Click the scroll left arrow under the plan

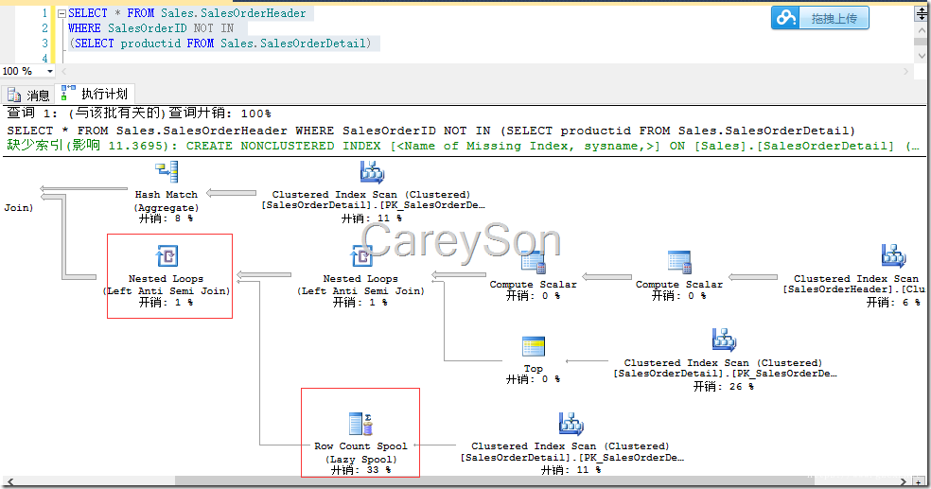tap(10, 481)
